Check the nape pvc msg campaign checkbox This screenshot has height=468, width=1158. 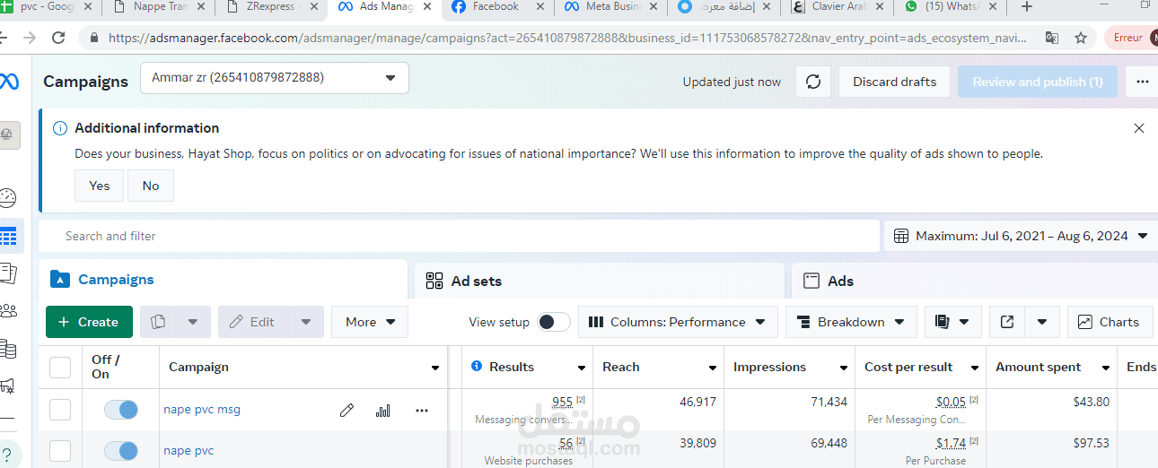tap(60, 410)
